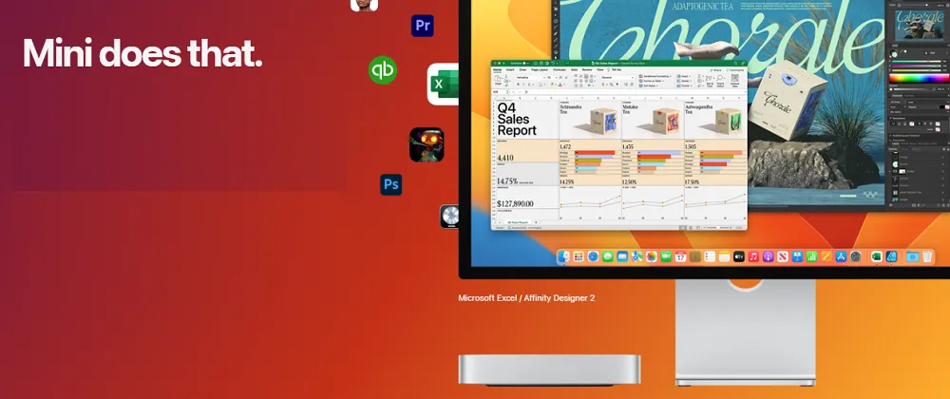Expand the General number format dropdown
Screen dimensions: 950x399
coord(631,78)
